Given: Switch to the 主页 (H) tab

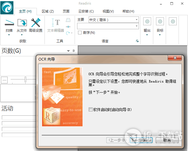Looking at the screenshot, I should [x=25, y=11].
